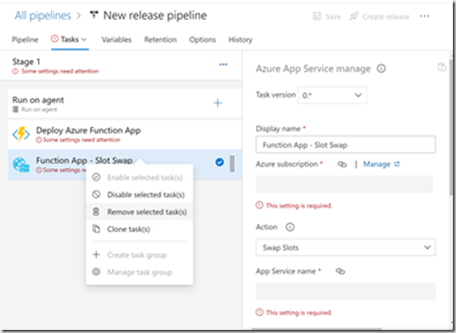Open Stage 1 more options ellipsis
This screenshot has width=456, height=333.
(x=223, y=64)
